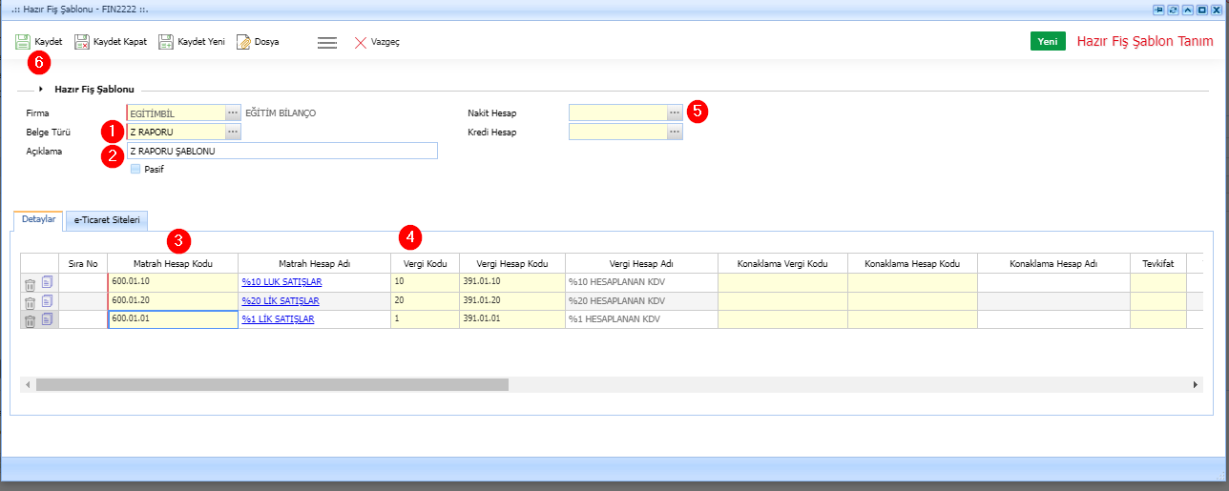Copy the 600.01.20 row using copy icon
Image resolution: width=1229 pixels, height=491 pixels.
(x=48, y=301)
